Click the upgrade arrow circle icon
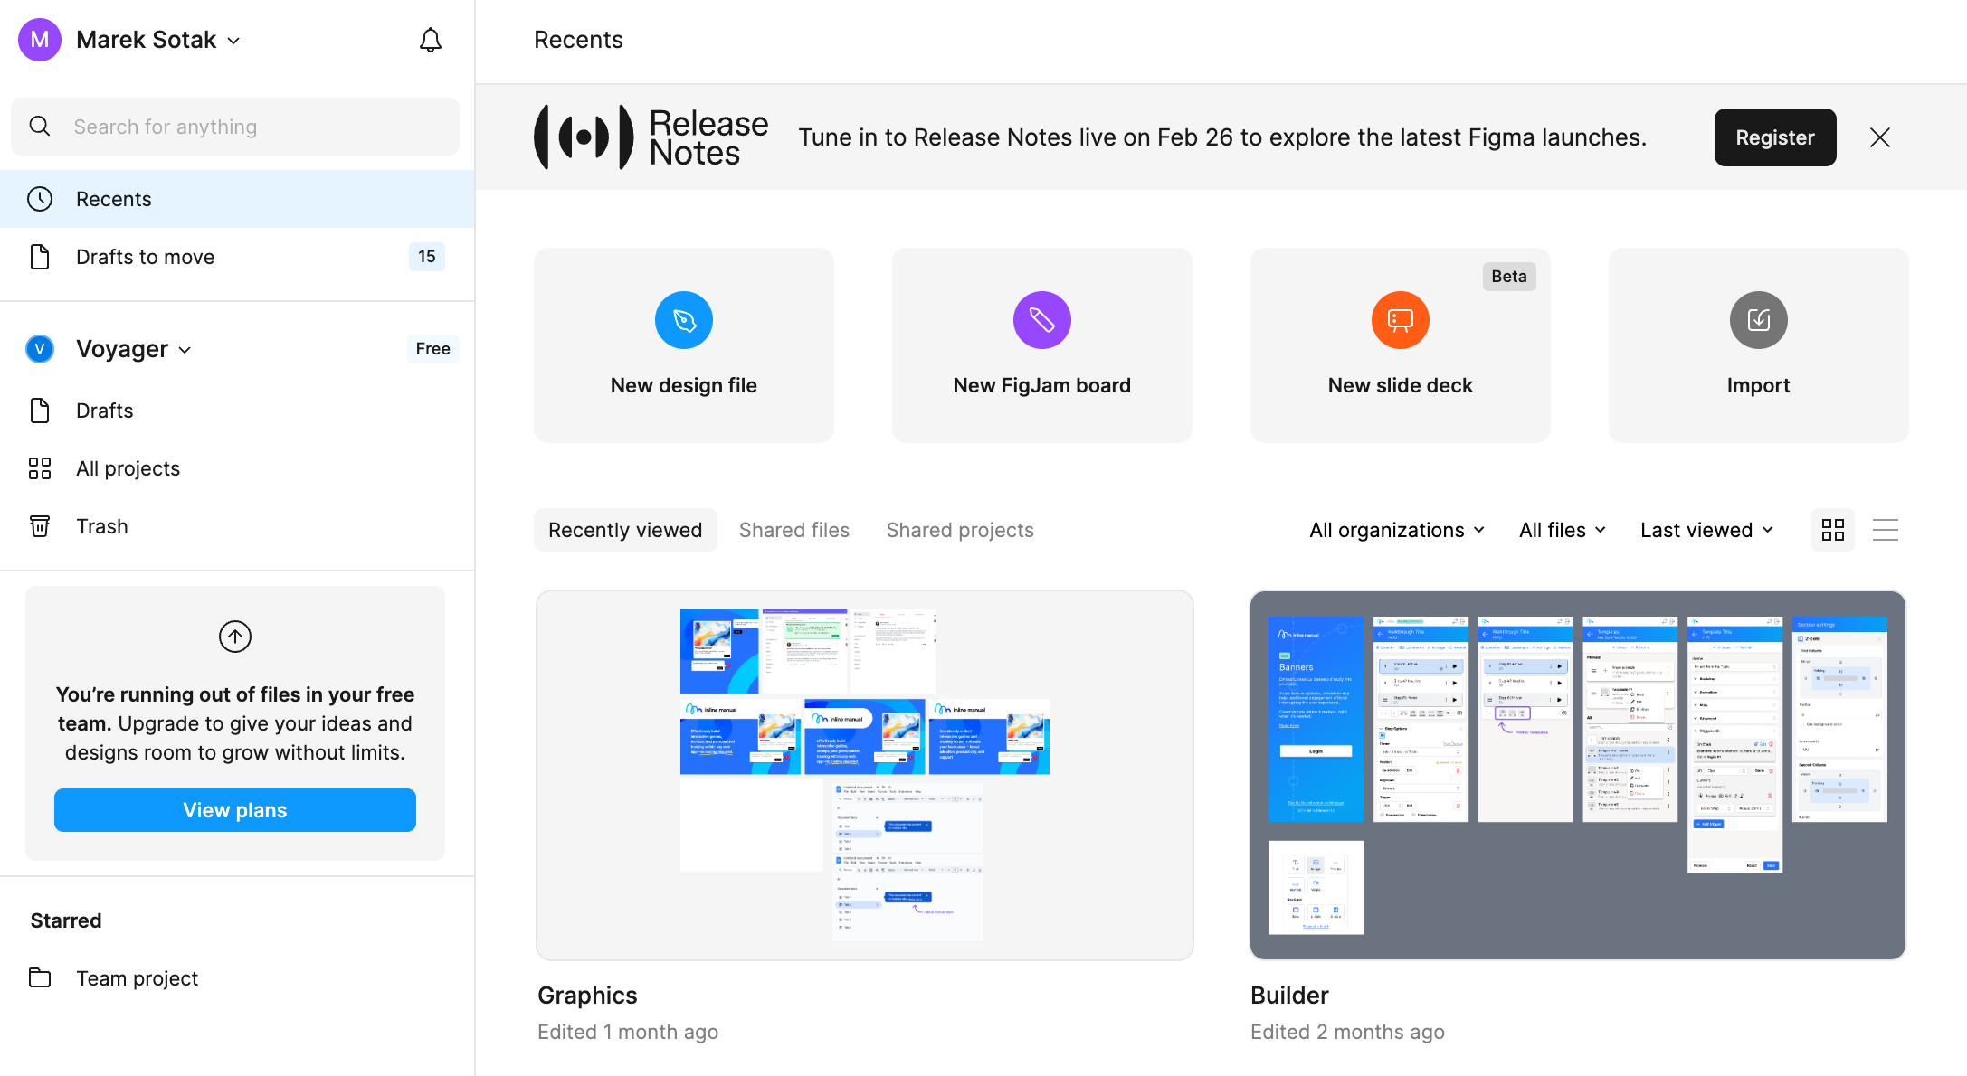1967x1076 pixels. [235, 637]
